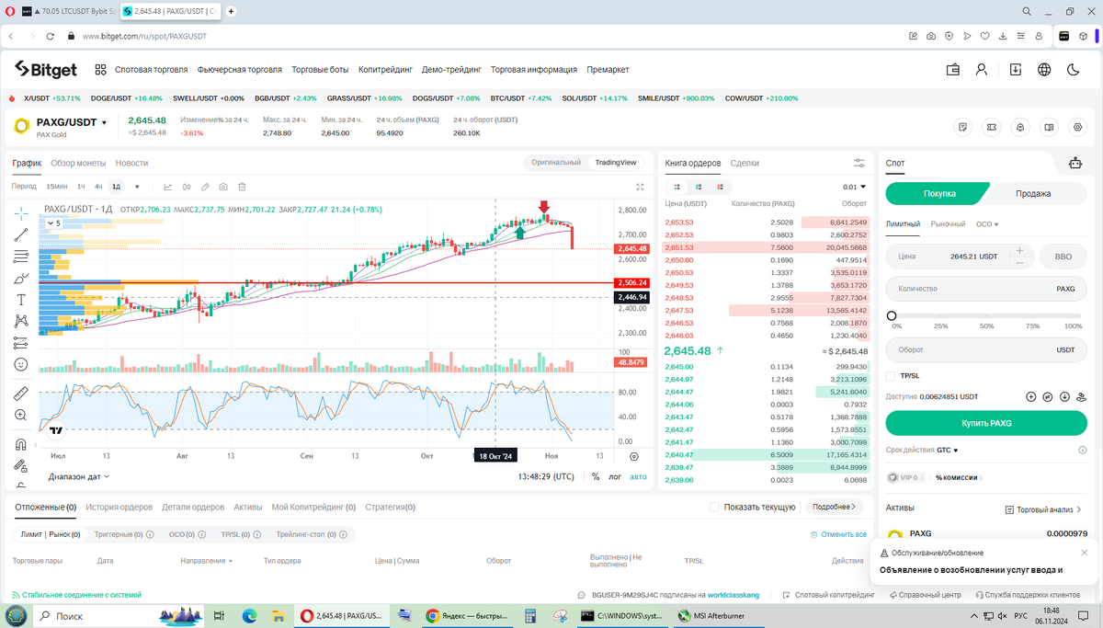This screenshot has width=1103, height=628.
Task: Click the trash delete icon in chart toolbar
Action: (x=241, y=187)
